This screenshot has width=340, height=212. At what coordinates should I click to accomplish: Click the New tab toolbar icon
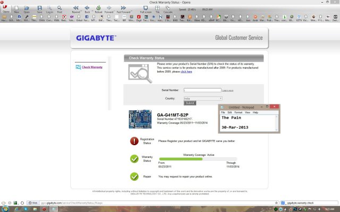click(x=16, y=9)
